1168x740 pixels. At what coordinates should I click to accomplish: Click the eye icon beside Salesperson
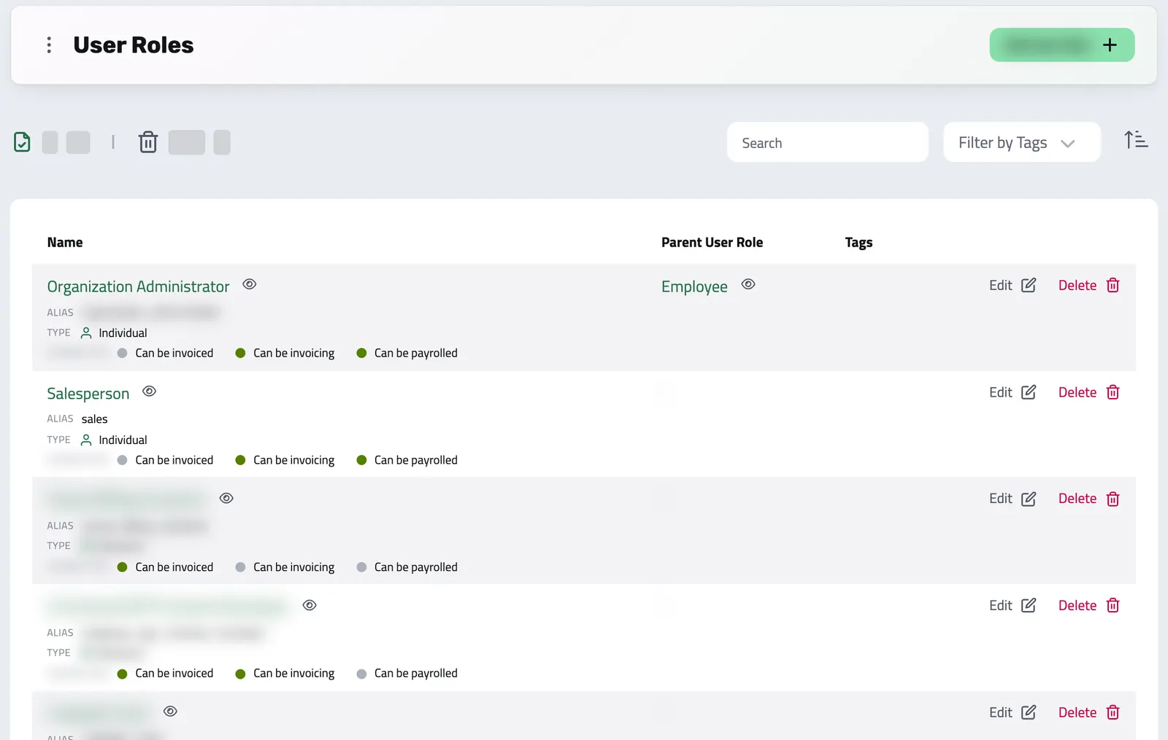pos(150,392)
